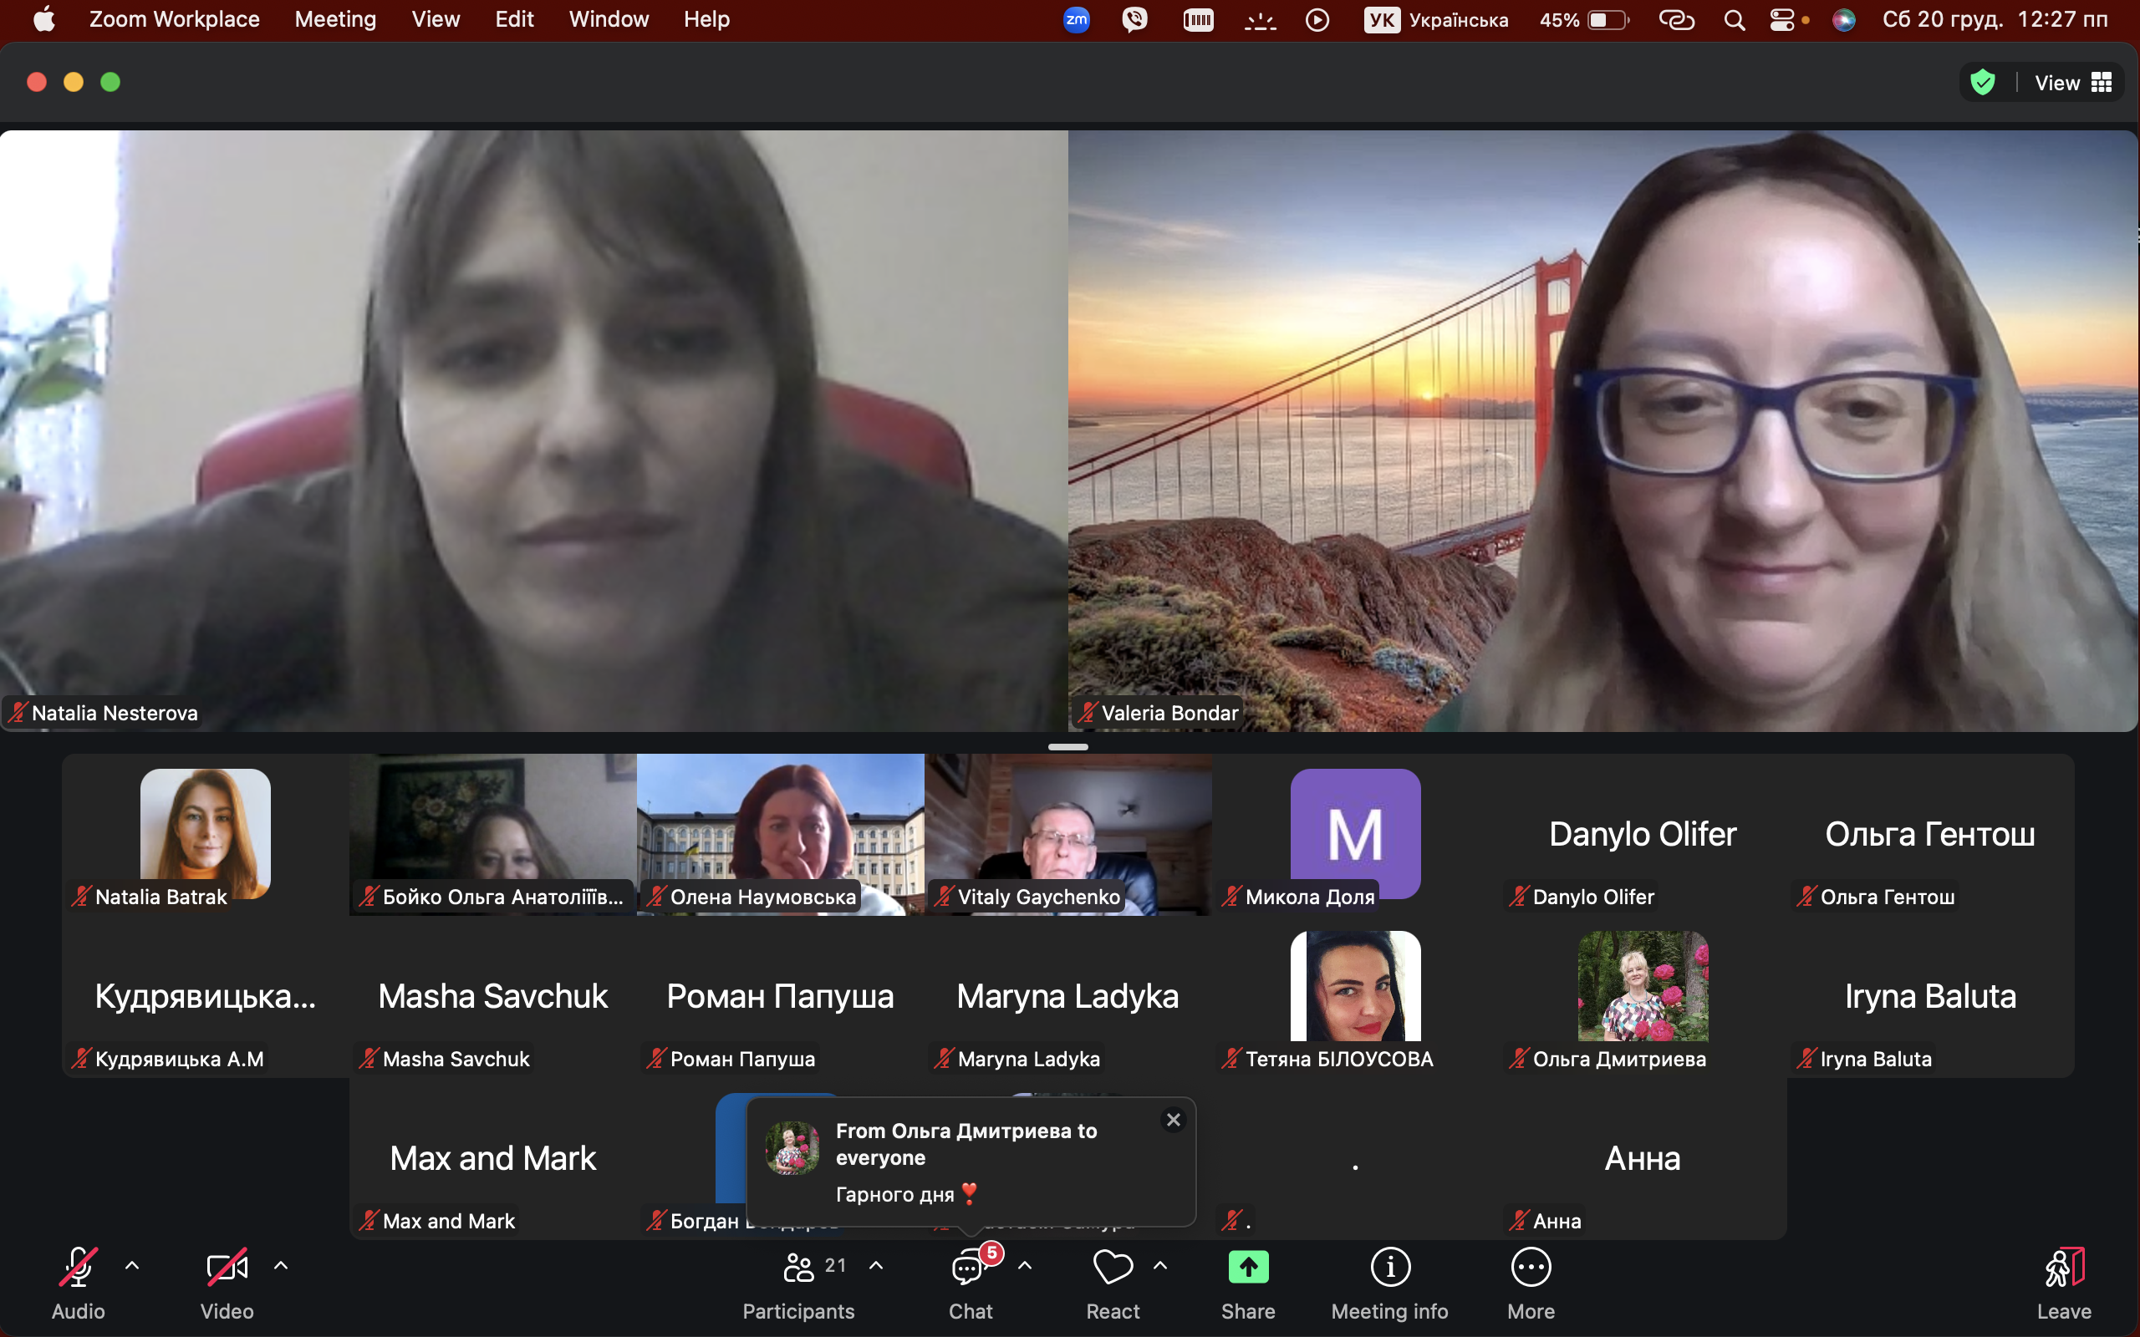Click the green encryption shield icon

[1984, 82]
